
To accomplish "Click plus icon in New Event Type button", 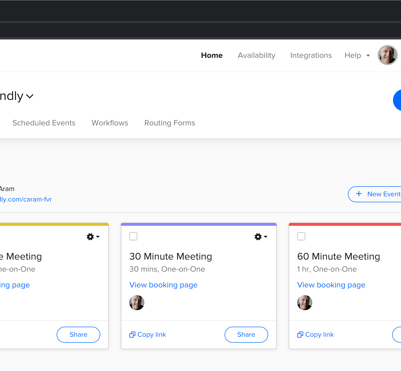I will 359,194.
